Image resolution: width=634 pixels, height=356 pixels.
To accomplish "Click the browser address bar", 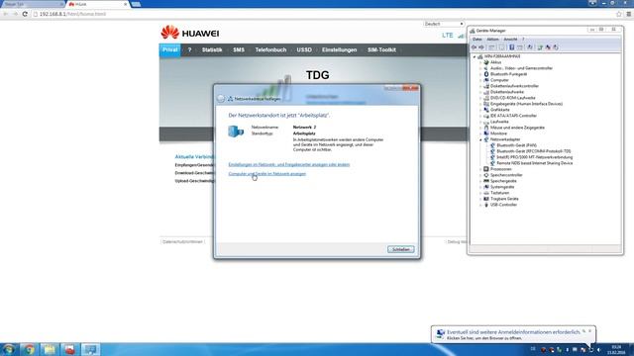I will point(324,14).
